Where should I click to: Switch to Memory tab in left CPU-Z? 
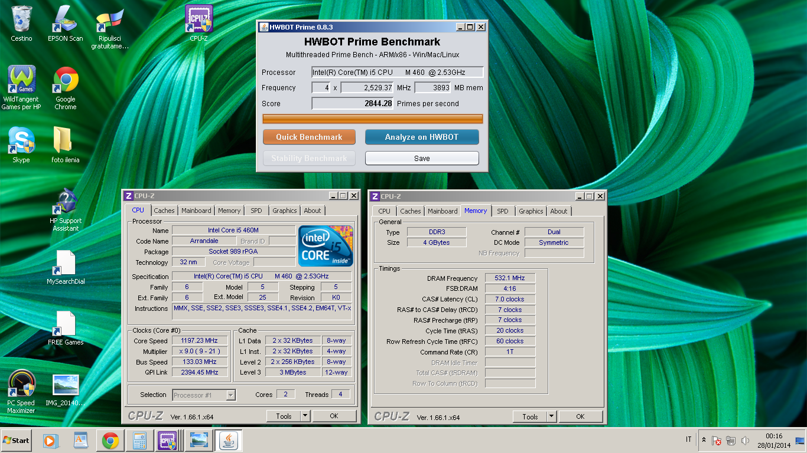pos(229,211)
